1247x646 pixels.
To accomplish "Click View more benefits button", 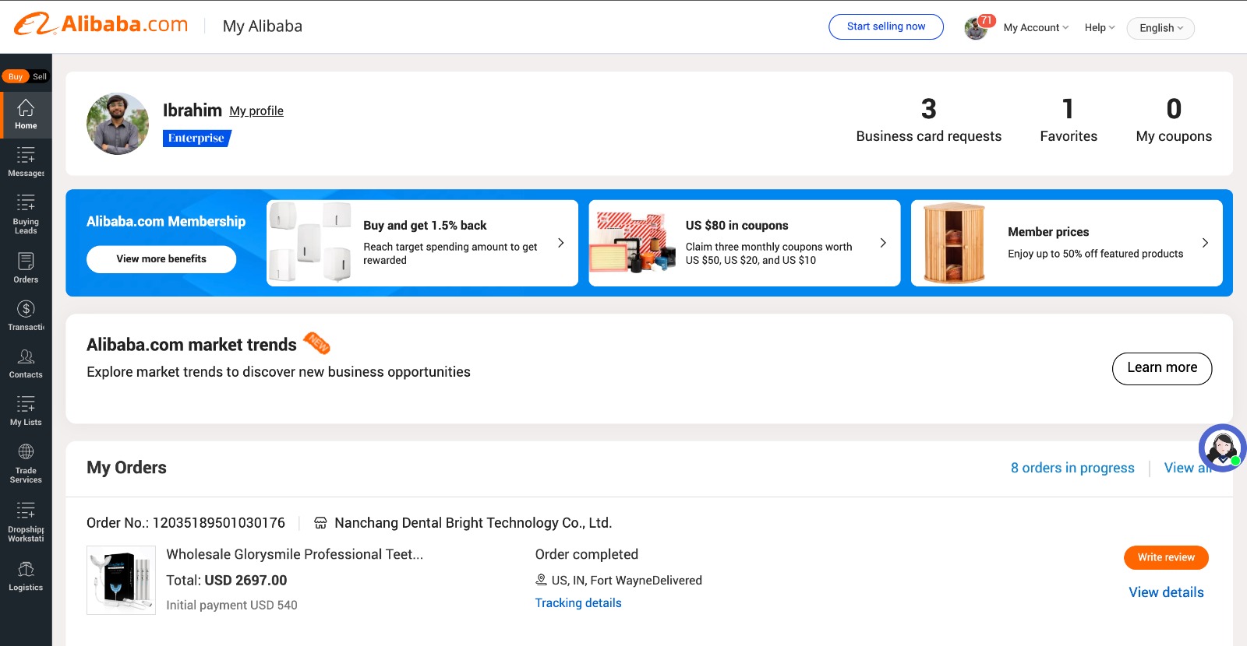I will point(161,259).
